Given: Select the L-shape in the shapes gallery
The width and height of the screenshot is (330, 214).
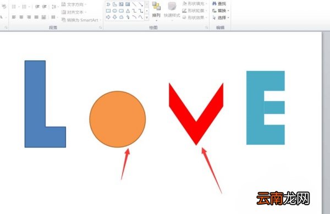Looking at the screenshot, I should tap(115, 4).
